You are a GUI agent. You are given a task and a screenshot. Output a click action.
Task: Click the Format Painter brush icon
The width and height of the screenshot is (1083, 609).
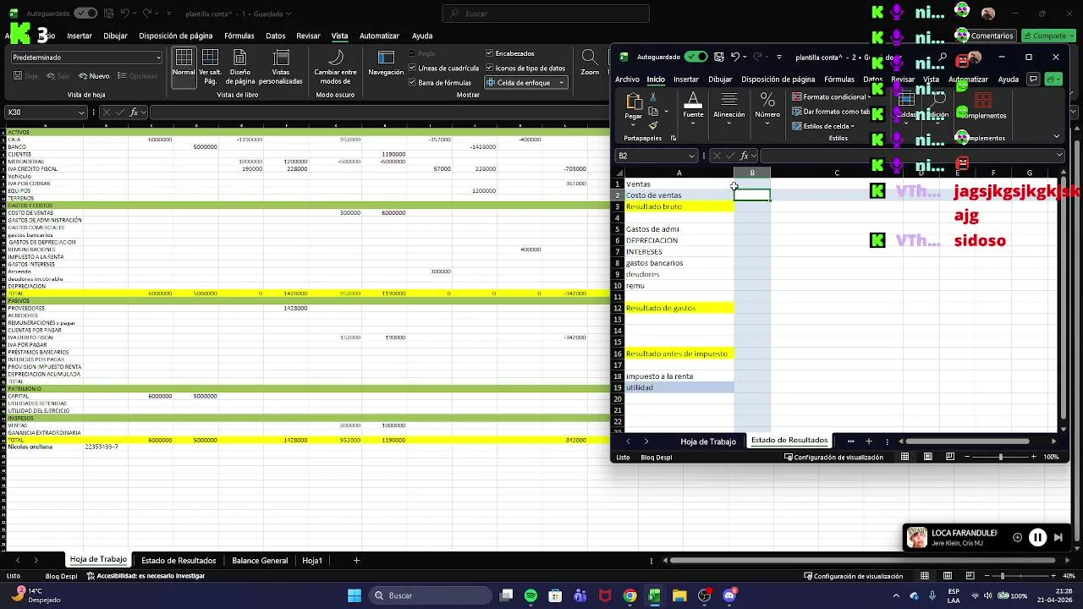tap(653, 125)
